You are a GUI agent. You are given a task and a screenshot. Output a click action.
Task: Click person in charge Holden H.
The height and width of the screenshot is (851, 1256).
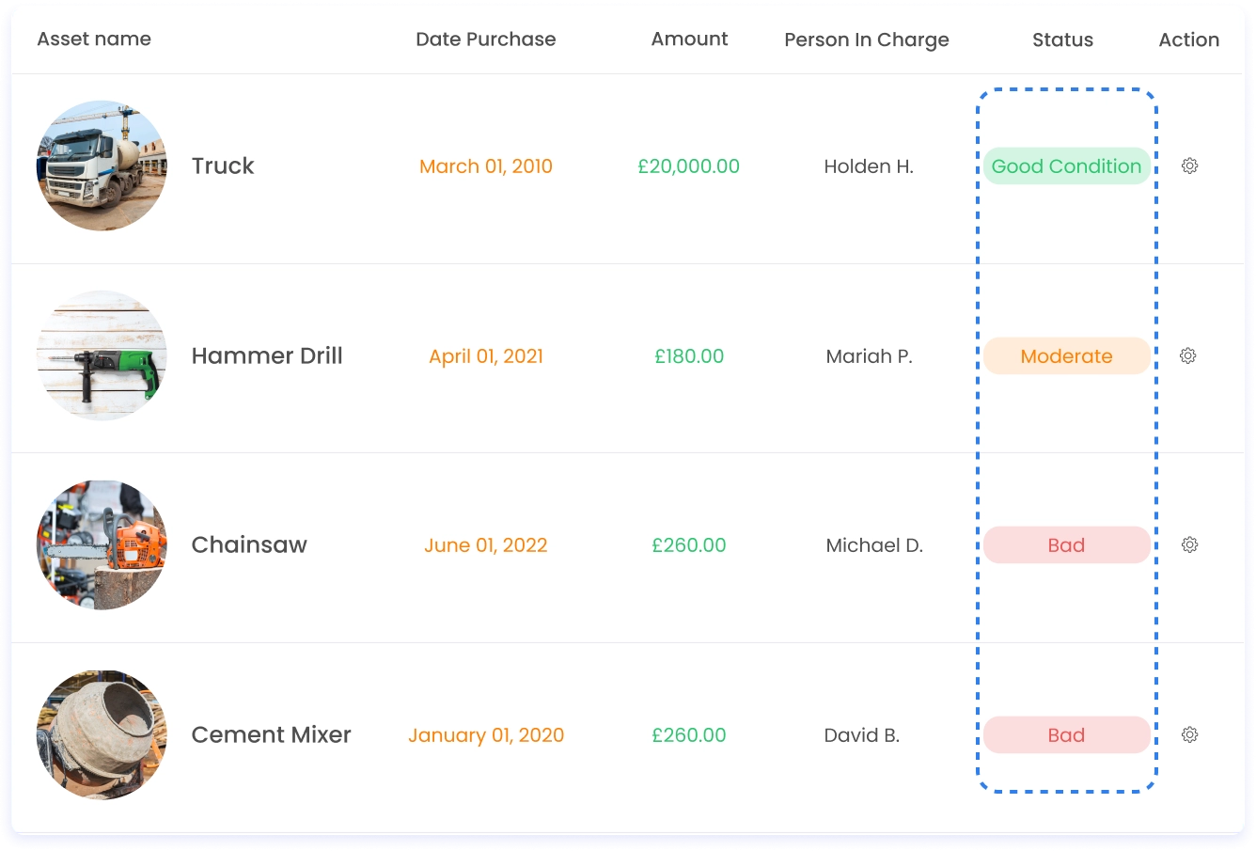(869, 166)
